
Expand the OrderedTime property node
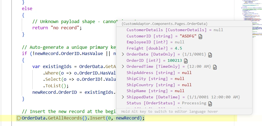[123, 66]
